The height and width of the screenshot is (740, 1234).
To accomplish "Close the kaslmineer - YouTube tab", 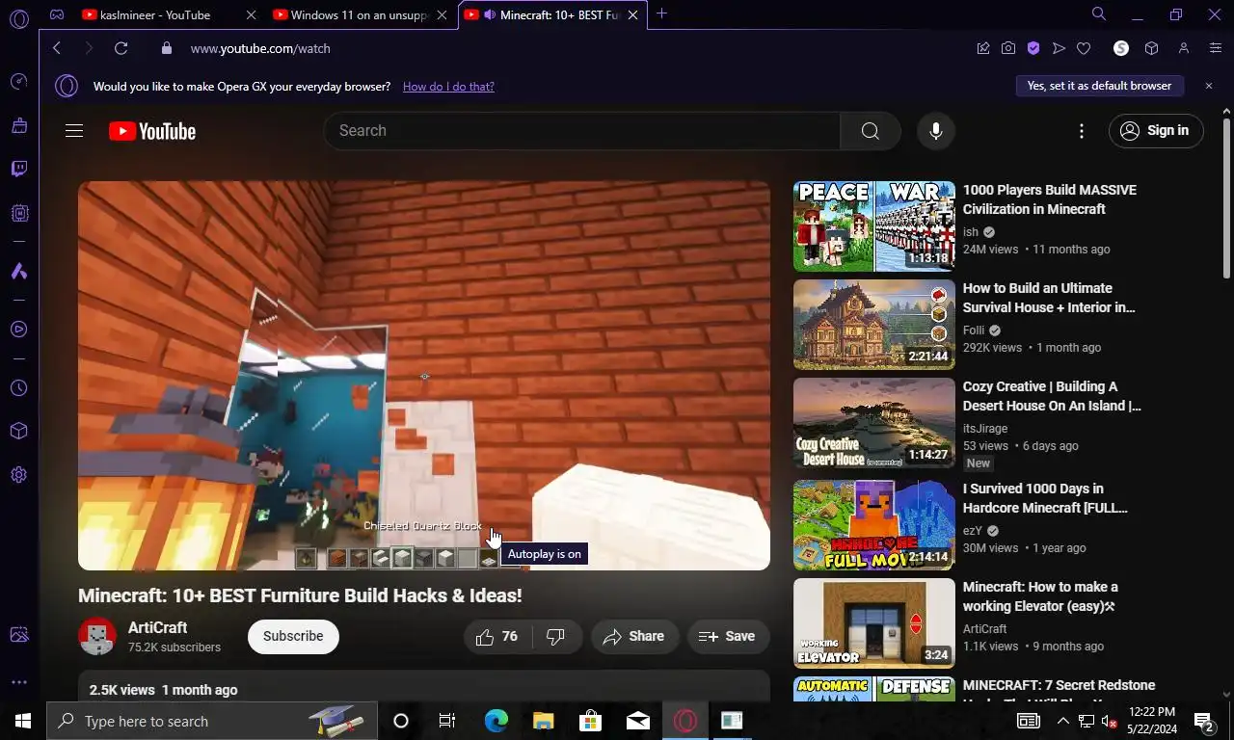I will pyautogui.click(x=251, y=15).
